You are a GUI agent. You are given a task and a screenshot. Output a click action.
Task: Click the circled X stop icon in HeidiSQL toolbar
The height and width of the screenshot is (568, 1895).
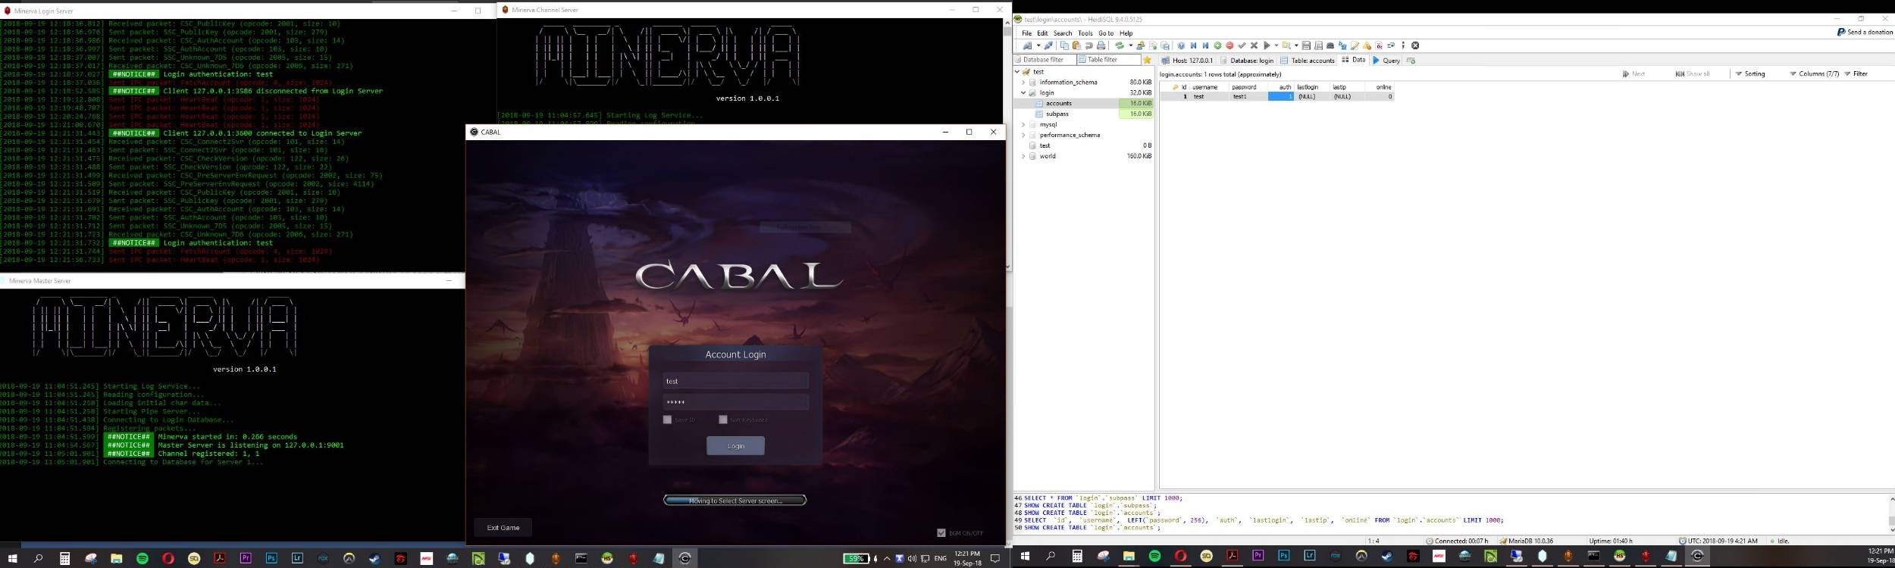point(1414,45)
